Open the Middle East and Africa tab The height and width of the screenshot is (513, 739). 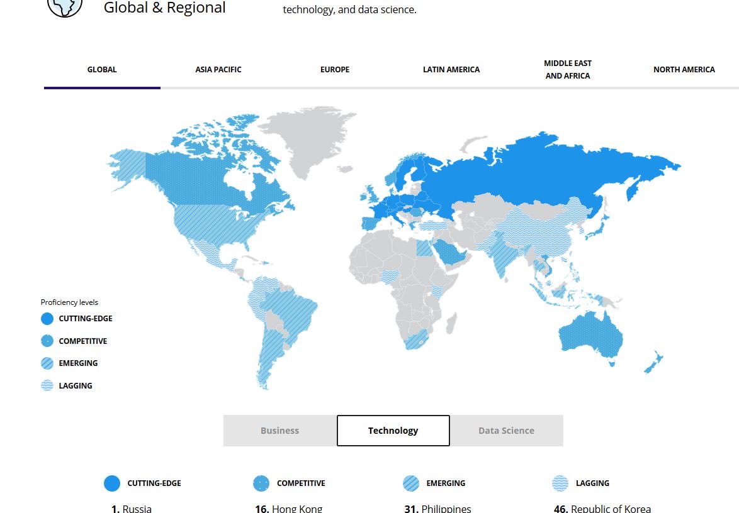pos(568,69)
